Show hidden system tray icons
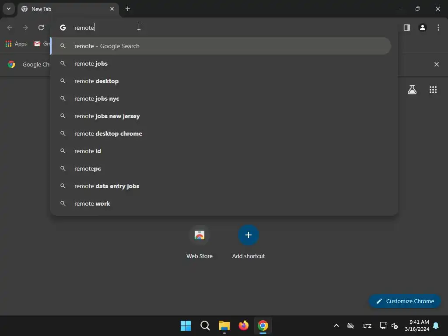448x336 pixels. pyautogui.click(x=336, y=325)
